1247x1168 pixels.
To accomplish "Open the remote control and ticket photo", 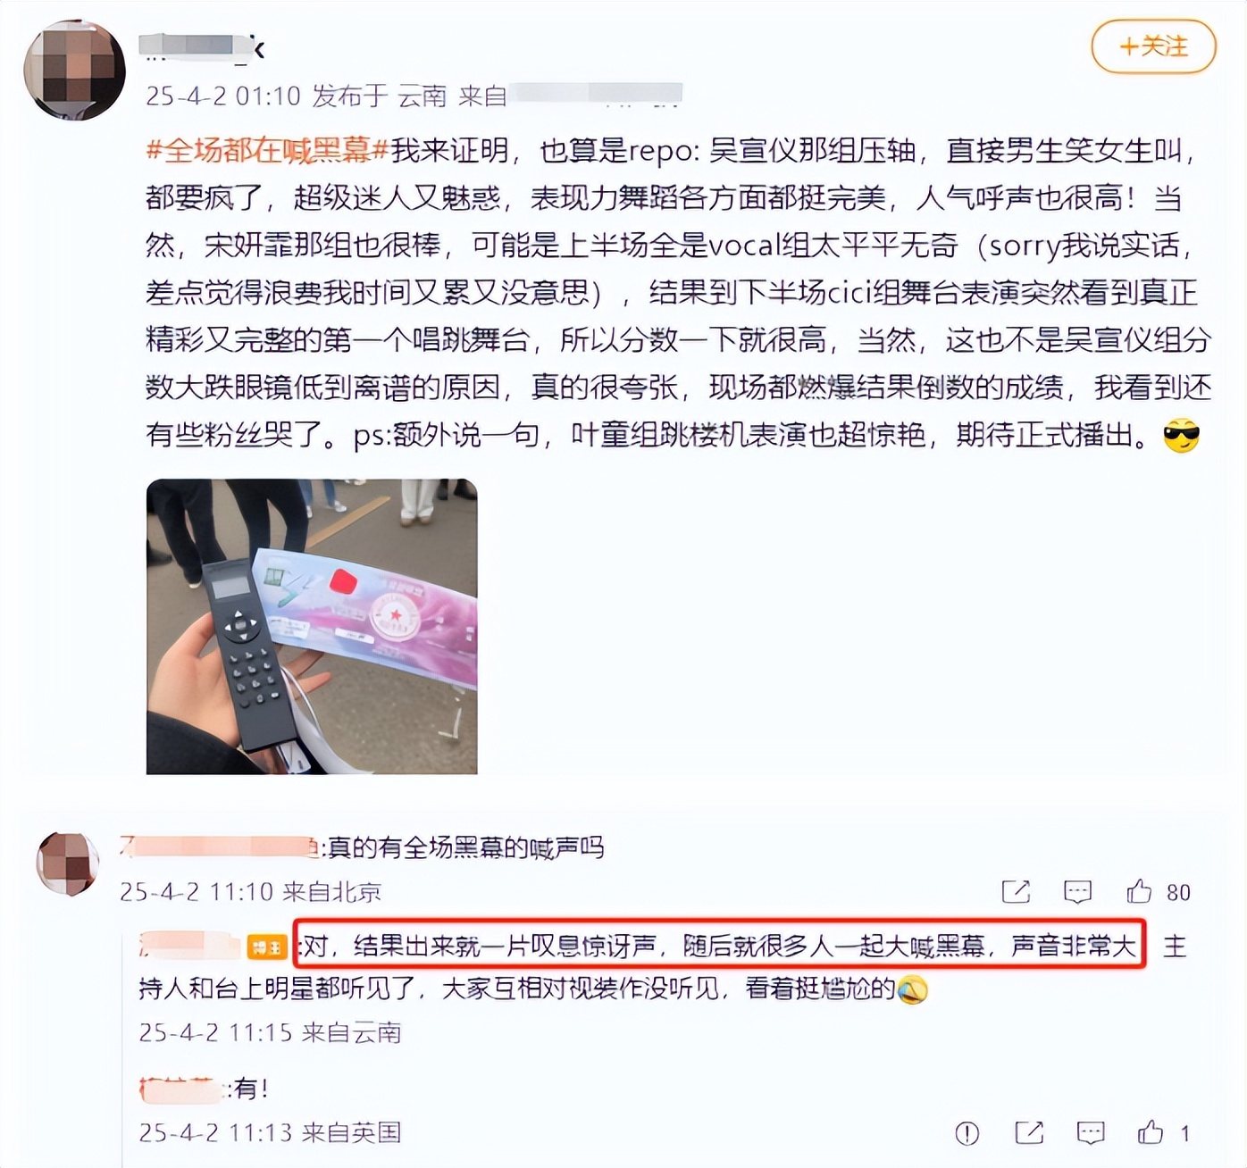I will tap(312, 627).
